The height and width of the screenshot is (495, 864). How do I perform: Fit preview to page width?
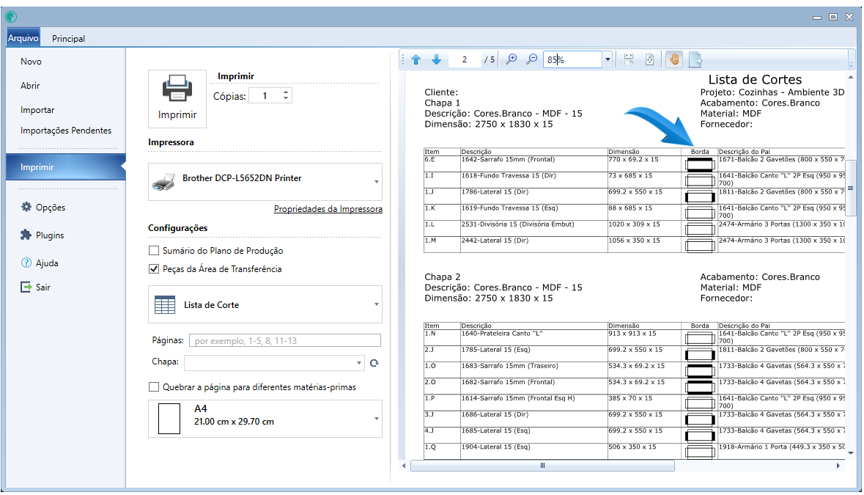click(x=629, y=59)
